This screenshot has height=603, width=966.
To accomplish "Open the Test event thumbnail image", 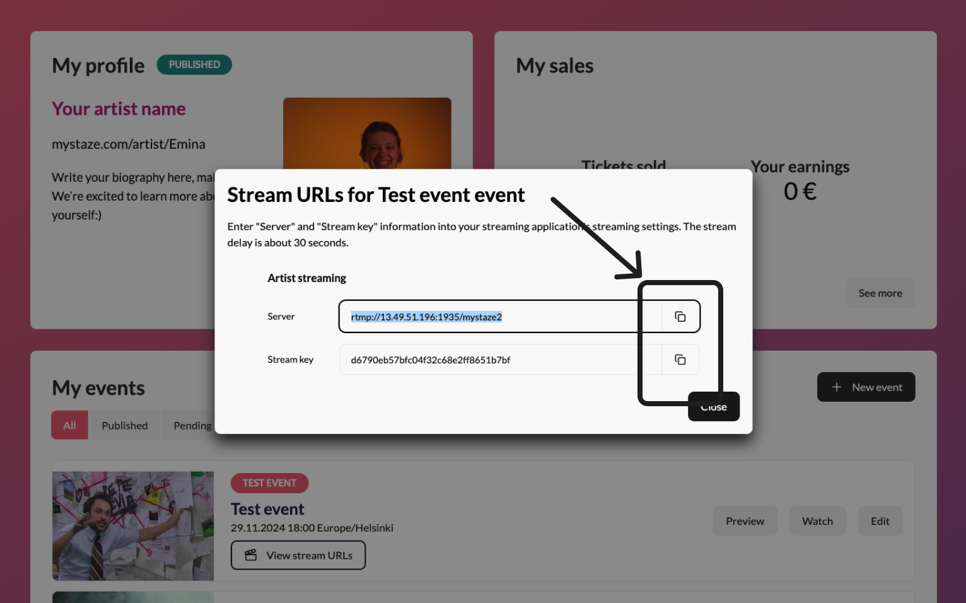I will click(133, 525).
